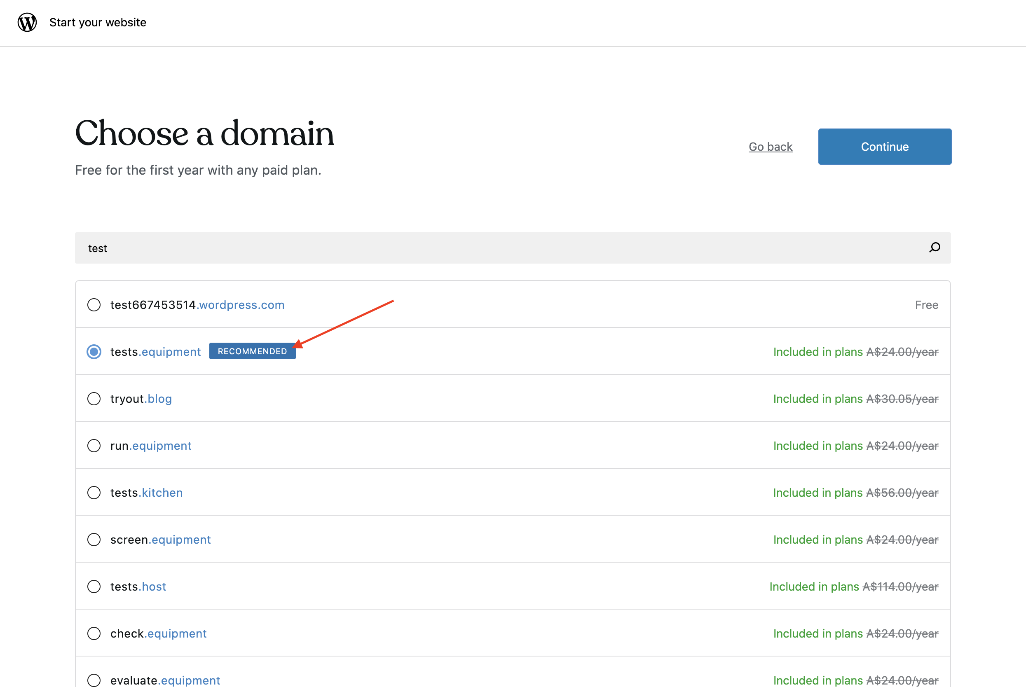Image resolution: width=1026 pixels, height=687 pixels.
Task: Click the tests.host domain name text
Action: [x=138, y=587]
